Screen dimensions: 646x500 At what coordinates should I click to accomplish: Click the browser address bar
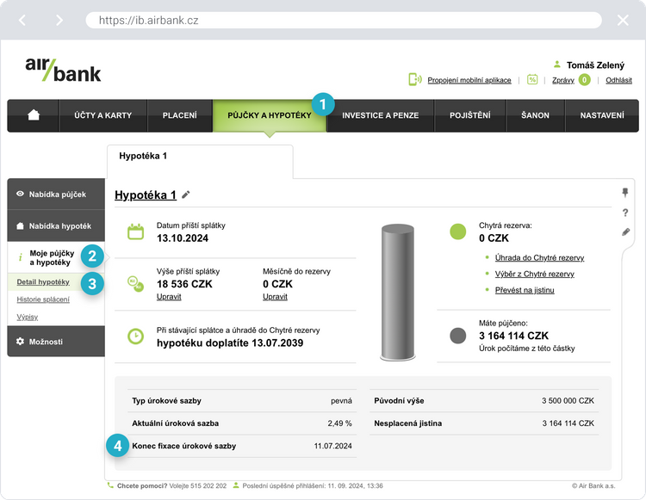click(343, 20)
